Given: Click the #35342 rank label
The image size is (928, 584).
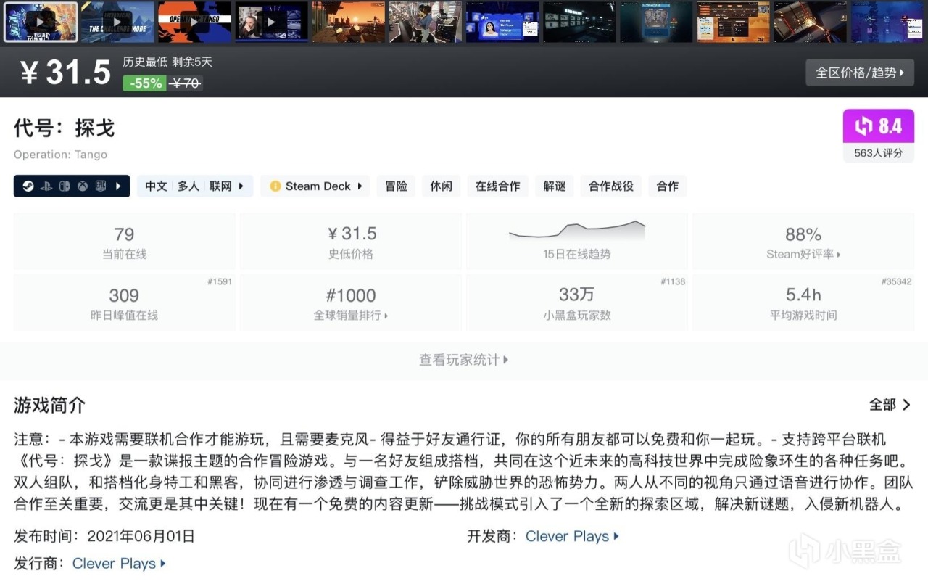Looking at the screenshot, I should point(896,281).
